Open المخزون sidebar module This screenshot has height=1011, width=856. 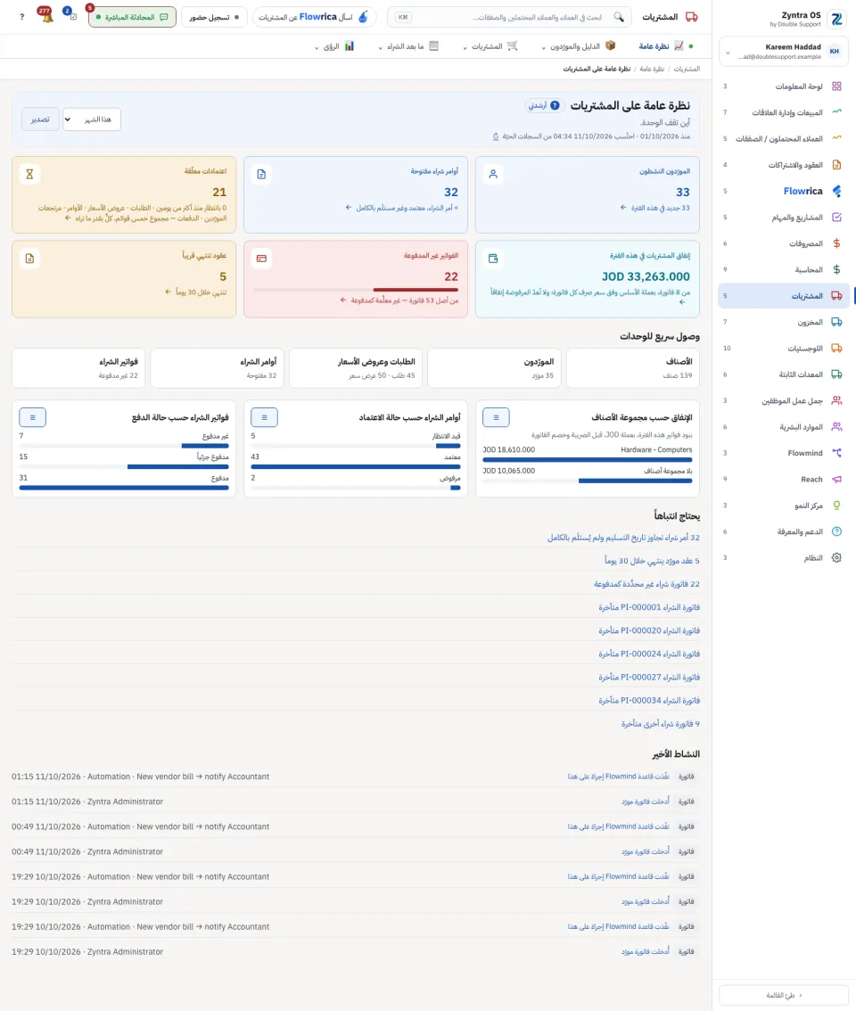tap(783, 322)
